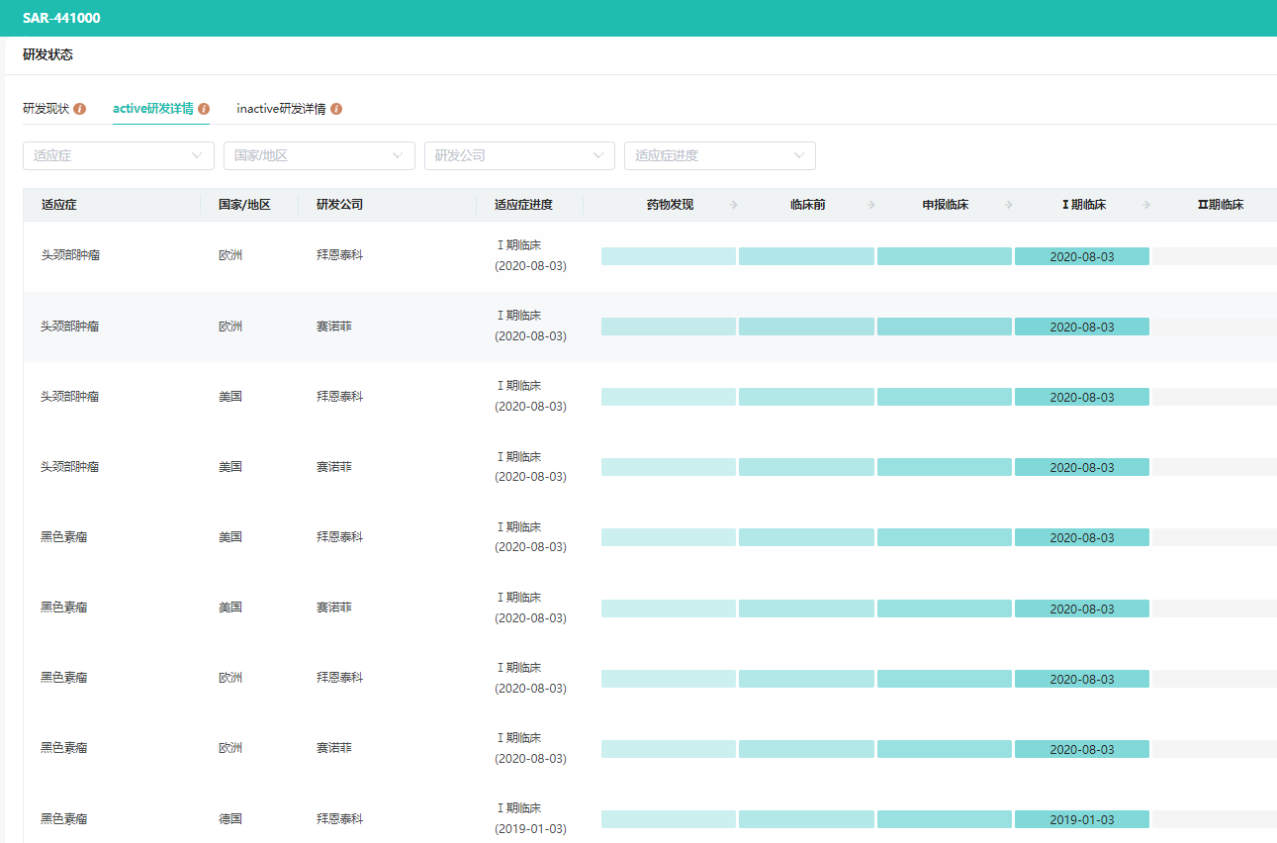1277x843 pixels.
Task: Expand the 国家/地区 filter dropdown
Action: pos(319,155)
